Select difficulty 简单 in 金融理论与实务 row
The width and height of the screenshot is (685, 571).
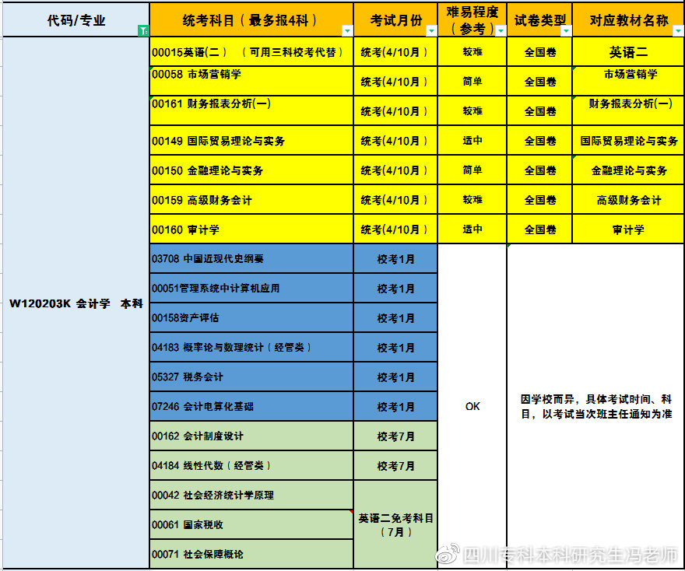472,170
